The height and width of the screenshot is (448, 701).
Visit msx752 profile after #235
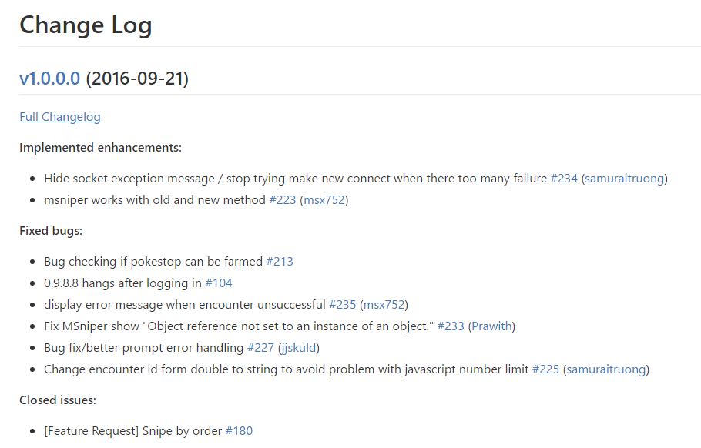point(384,304)
